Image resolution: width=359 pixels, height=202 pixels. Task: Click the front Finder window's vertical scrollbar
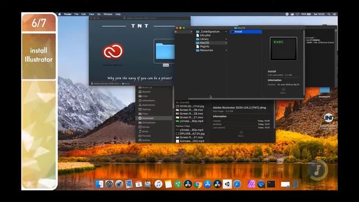[x=304, y=63]
